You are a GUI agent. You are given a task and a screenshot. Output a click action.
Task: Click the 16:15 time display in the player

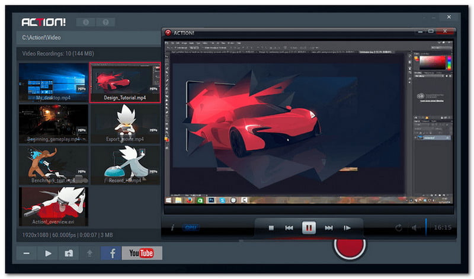[x=443, y=227]
